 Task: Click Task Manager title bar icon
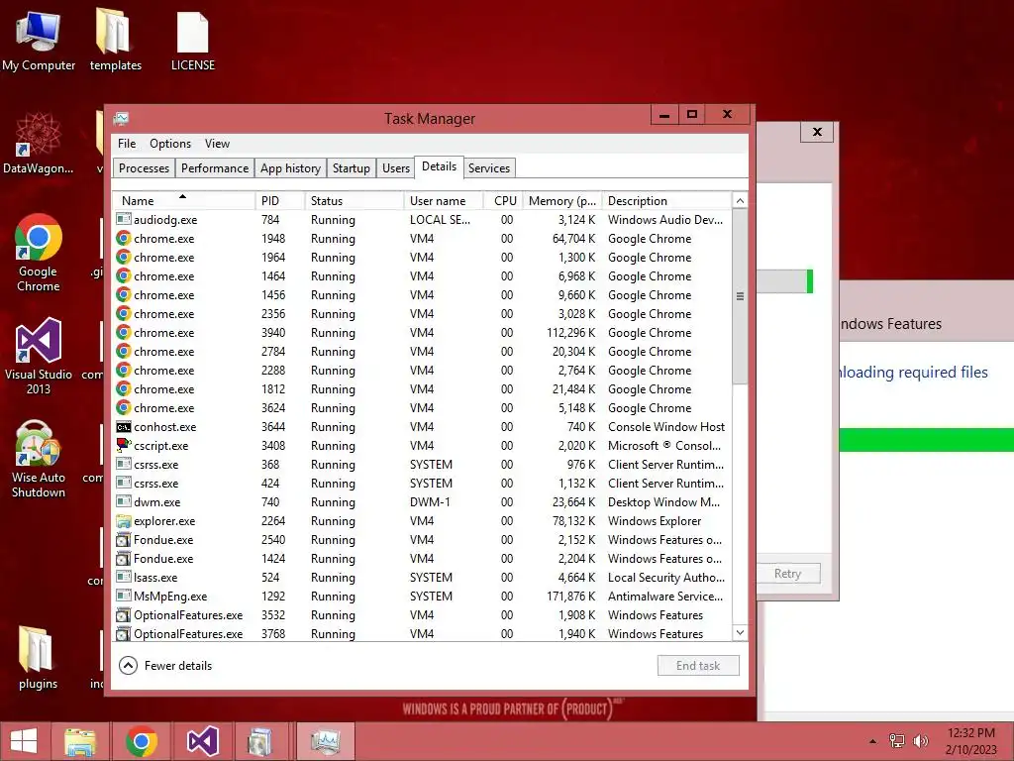click(x=121, y=119)
